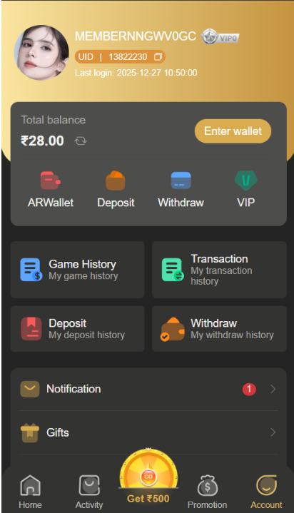Screen dimensions: 294x513
Task: Click the VIP0 level badge
Action: tap(220, 37)
